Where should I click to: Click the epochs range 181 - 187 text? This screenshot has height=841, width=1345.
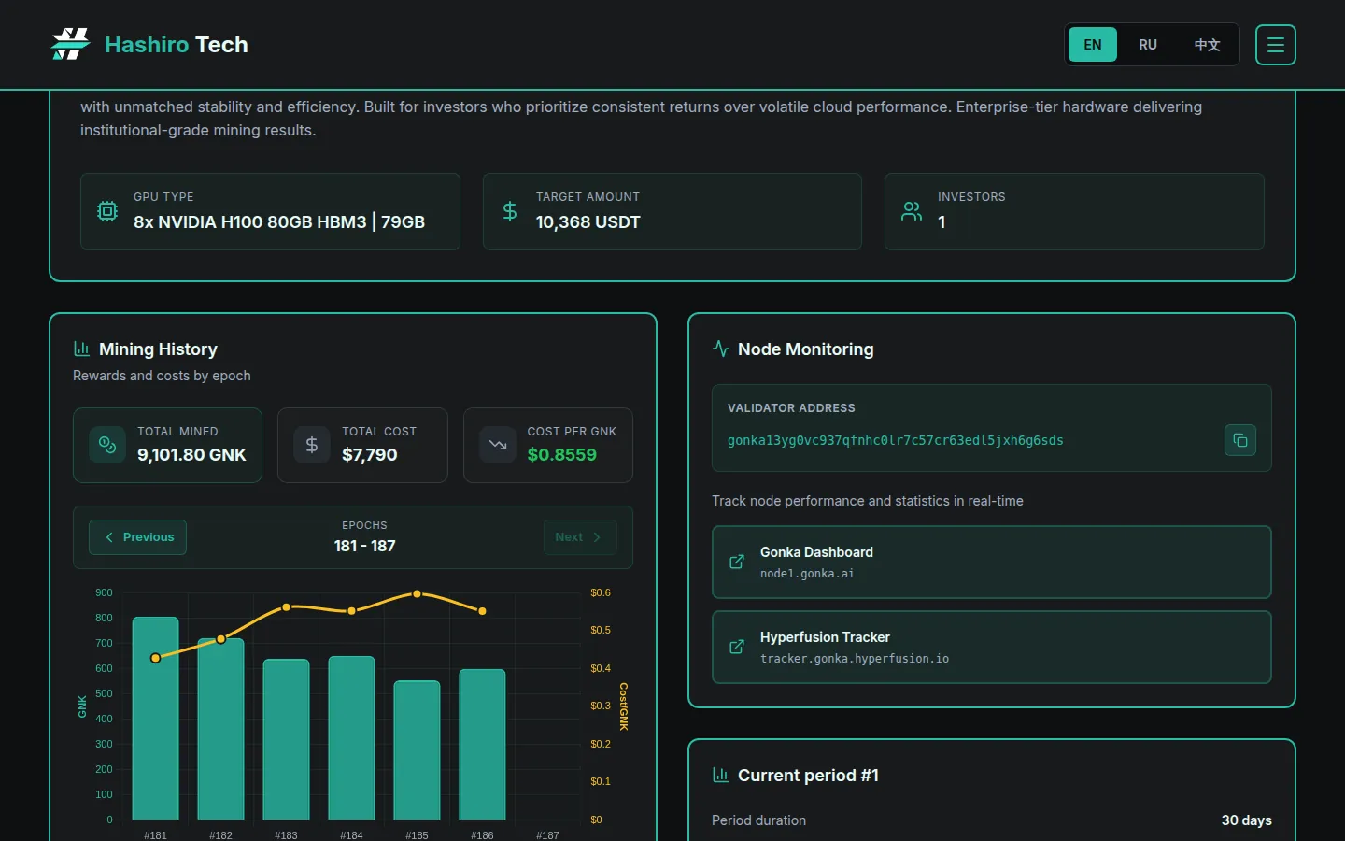(x=364, y=546)
